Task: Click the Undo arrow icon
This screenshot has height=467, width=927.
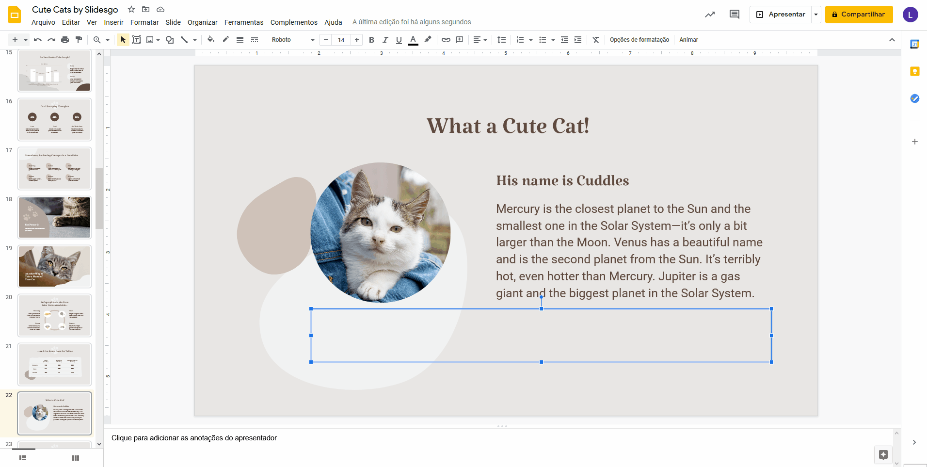Action: (x=38, y=40)
